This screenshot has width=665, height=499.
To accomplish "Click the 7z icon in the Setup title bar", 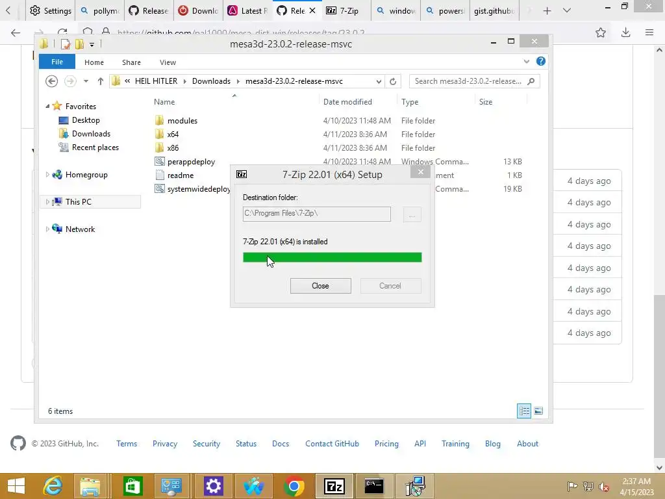I will [242, 174].
